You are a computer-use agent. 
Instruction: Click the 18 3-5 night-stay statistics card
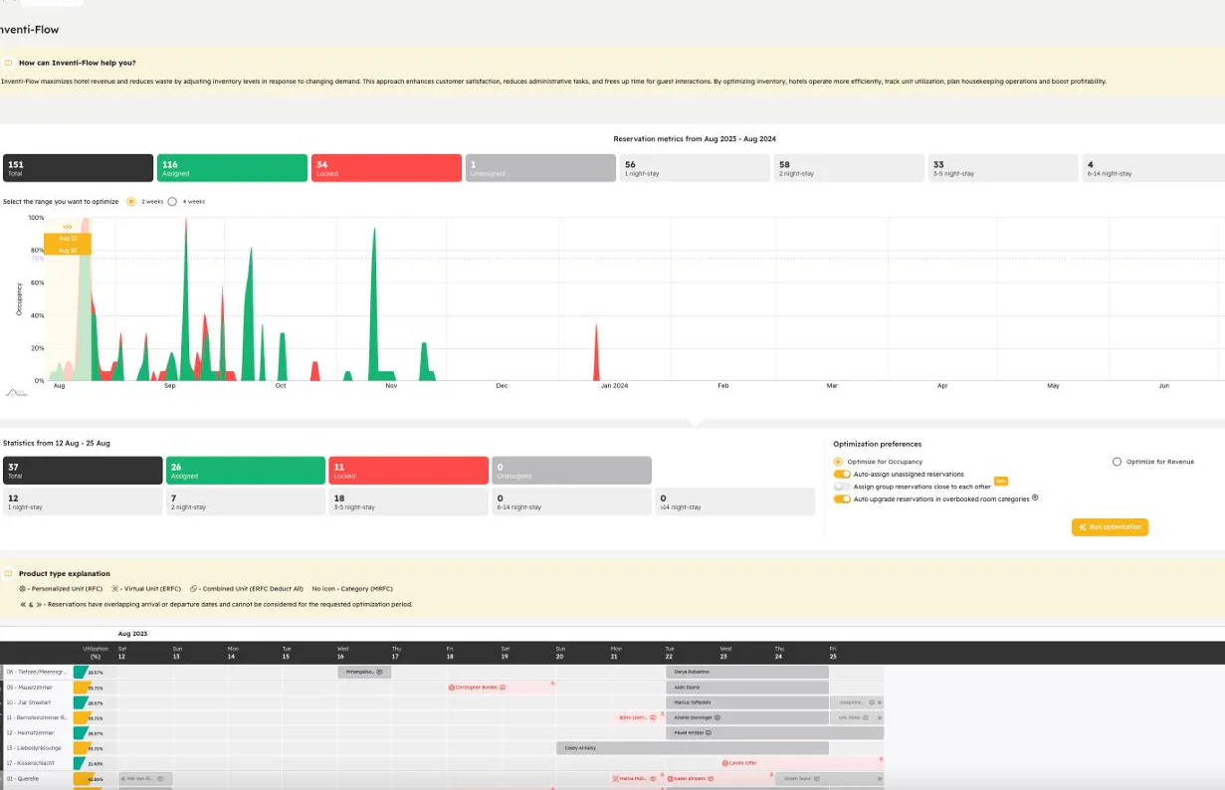(409, 501)
